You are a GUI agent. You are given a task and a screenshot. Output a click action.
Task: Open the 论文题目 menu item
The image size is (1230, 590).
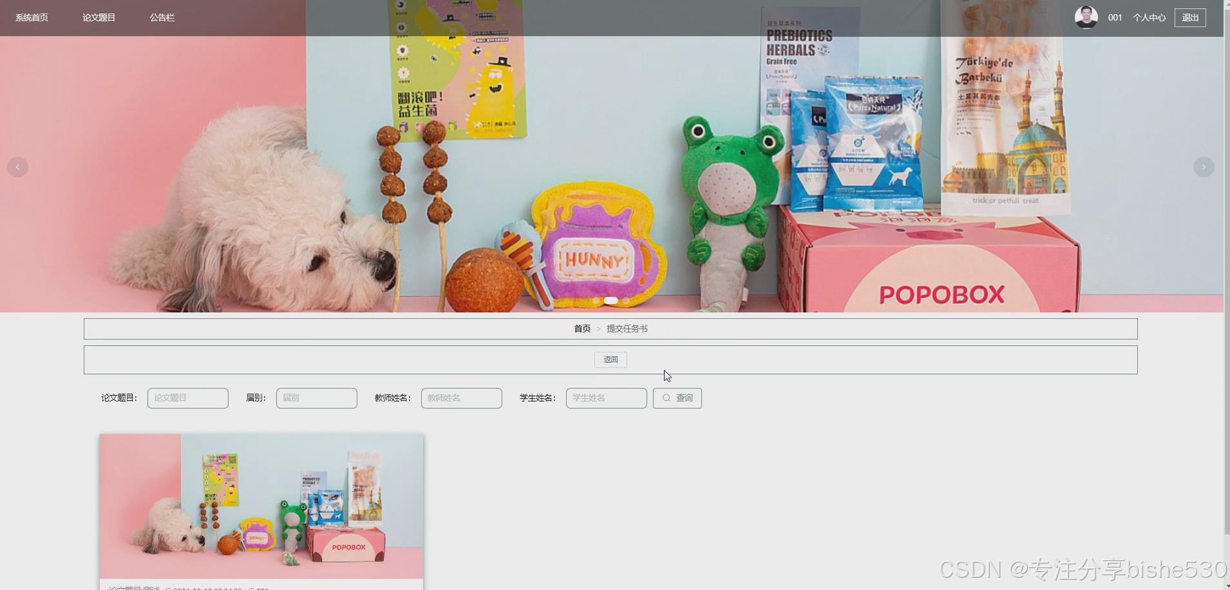click(x=99, y=17)
